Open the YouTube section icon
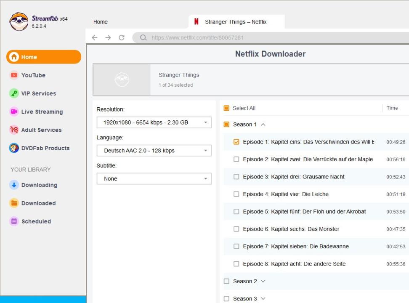The height and width of the screenshot is (303, 409). pyautogui.click(x=14, y=75)
